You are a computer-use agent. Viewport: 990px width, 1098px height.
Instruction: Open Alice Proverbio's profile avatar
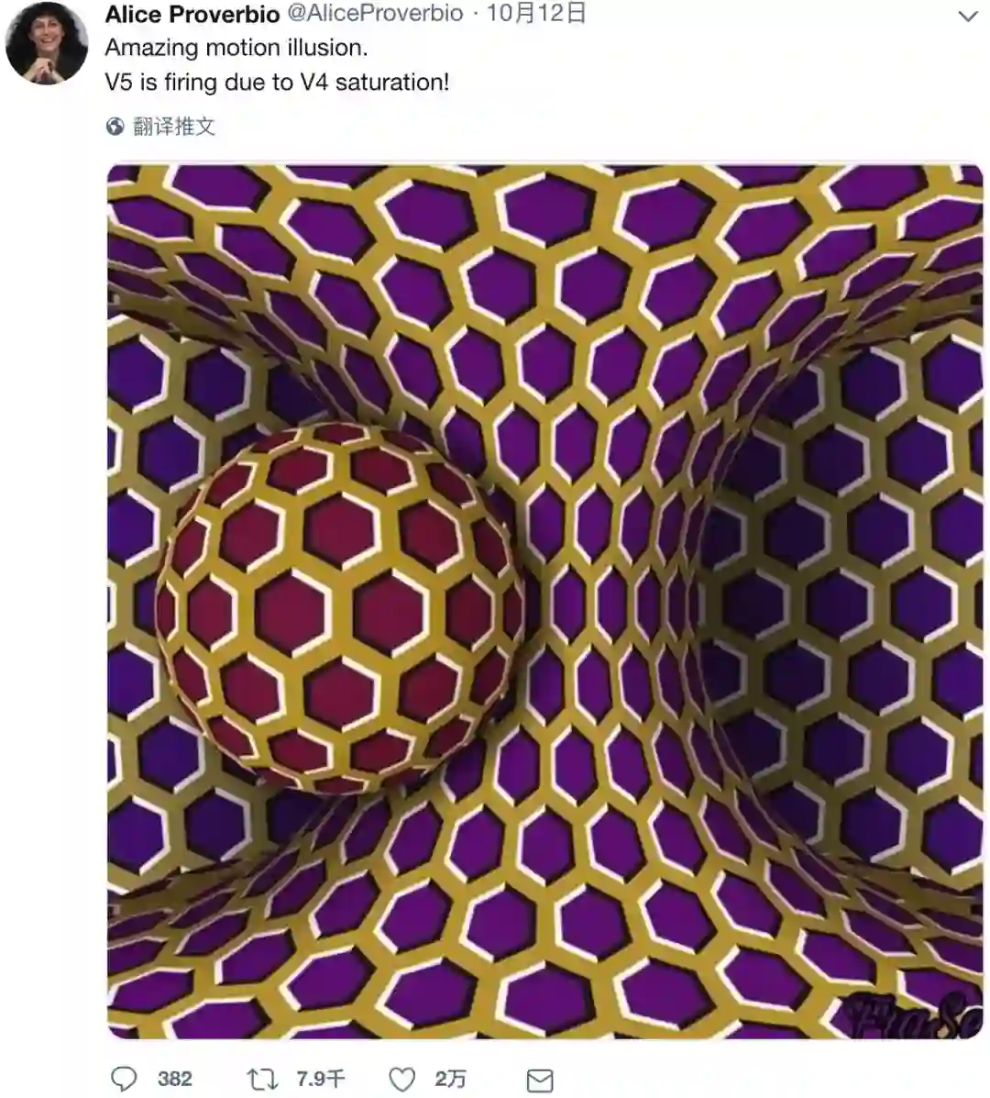coord(47,43)
